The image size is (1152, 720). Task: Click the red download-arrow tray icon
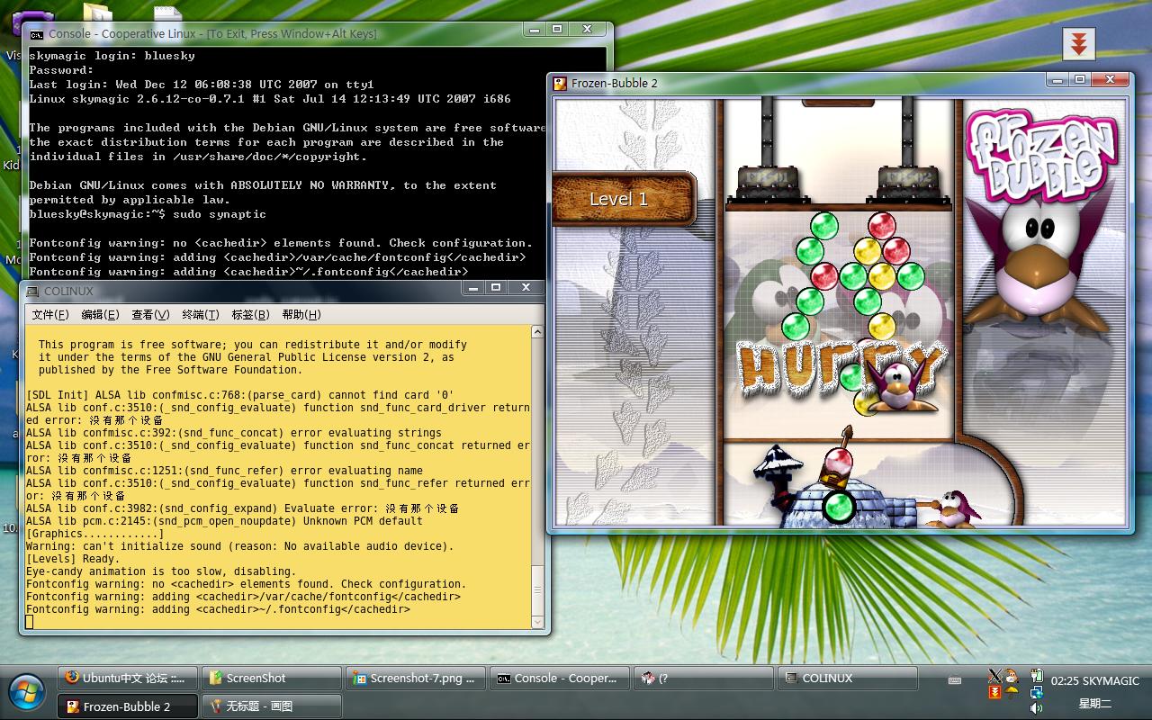pyautogui.click(x=994, y=692)
